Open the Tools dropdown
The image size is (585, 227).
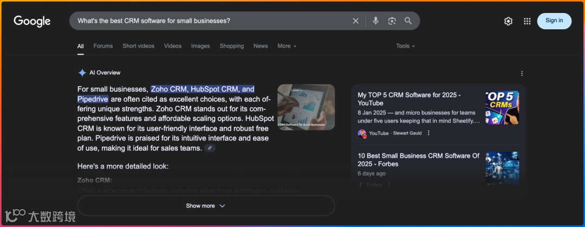pyautogui.click(x=406, y=46)
